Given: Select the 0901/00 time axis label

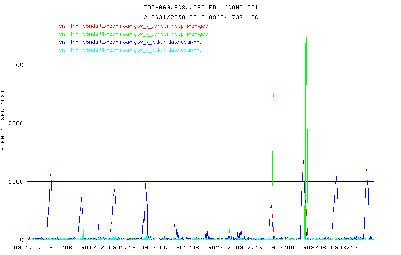Looking at the screenshot, I should pyautogui.click(x=27, y=248).
